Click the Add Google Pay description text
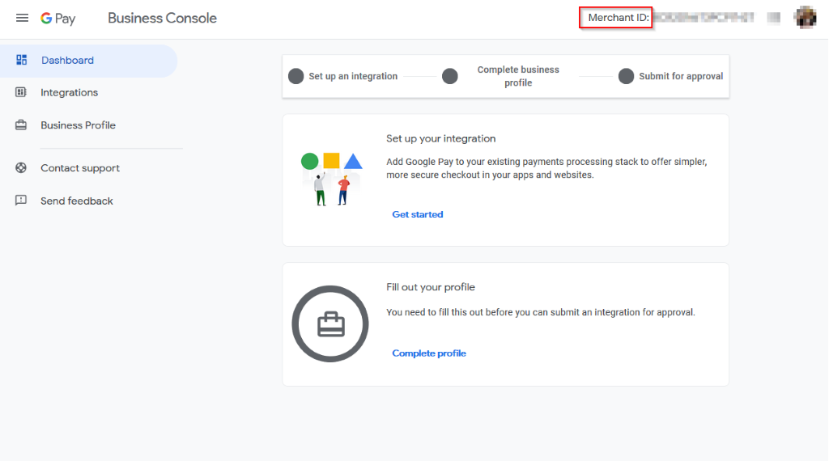The width and height of the screenshot is (829, 461). tap(546, 168)
